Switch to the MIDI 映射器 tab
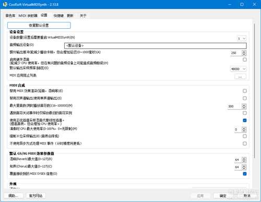The width and height of the screenshot is (261, 202). (28, 16)
